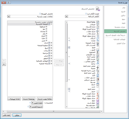The height and width of the screenshot is (119, 129).
Task: Switch to شريط أدوات الوصول السريع category
Action: pyautogui.click(x=115, y=35)
